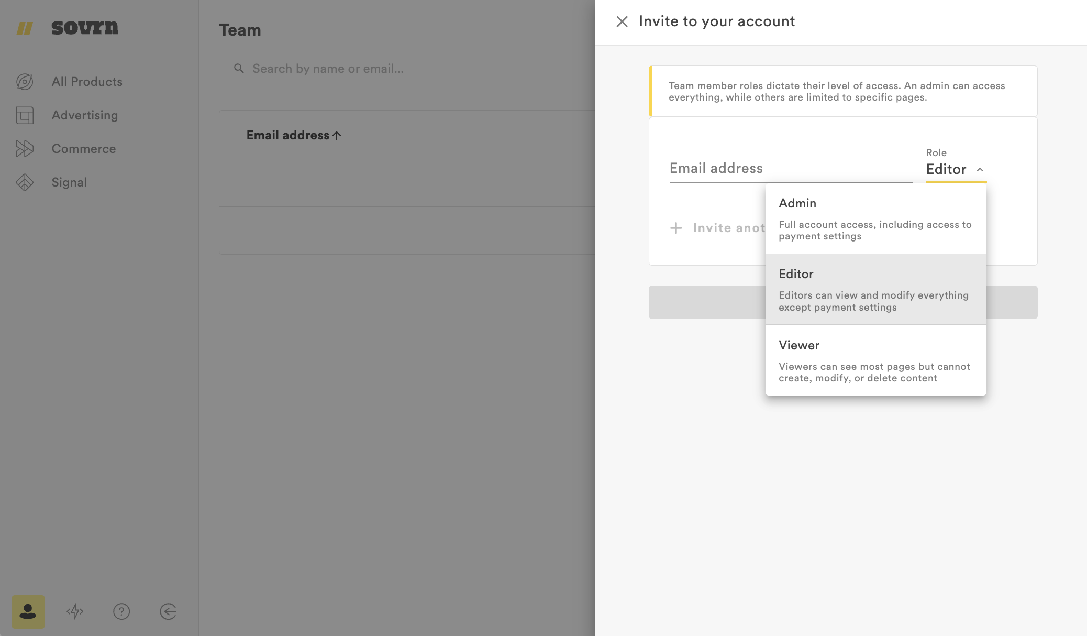Click the All Products icon in sidebar
The height and width of the screenshot is (636, 1087).
pos(25,82)
